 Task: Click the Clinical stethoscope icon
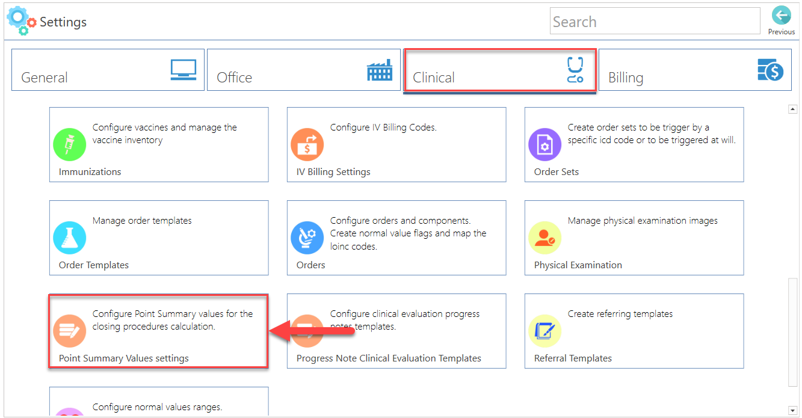pos(575,70)
